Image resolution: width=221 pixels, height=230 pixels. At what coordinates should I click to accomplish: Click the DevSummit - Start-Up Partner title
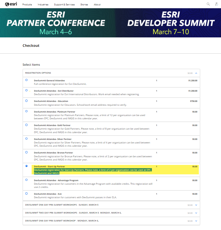pyautogui.click(x=49, y=166)
